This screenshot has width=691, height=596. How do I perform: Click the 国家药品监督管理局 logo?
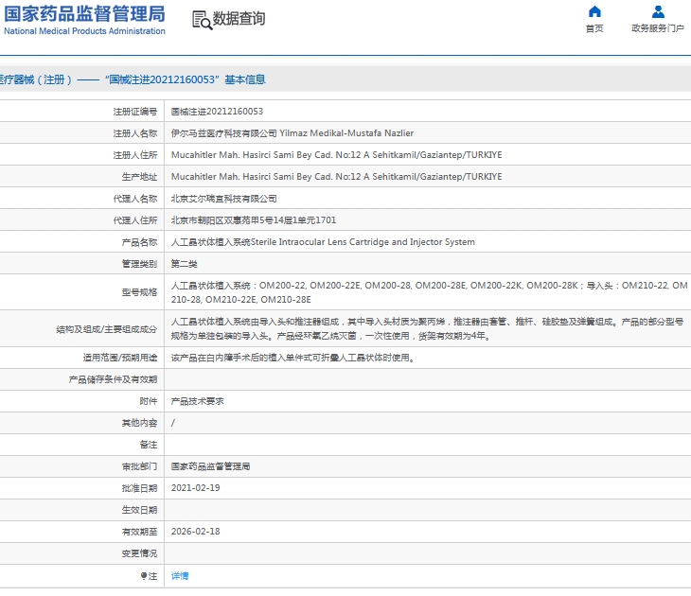point(84,14)
